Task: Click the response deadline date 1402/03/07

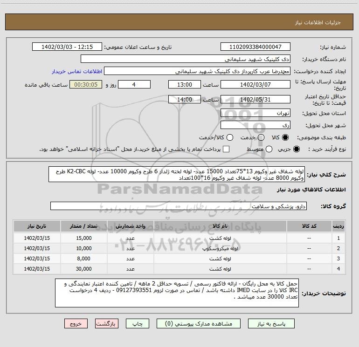Action: (x=255, y=84)
